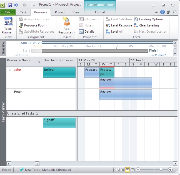This screenshot has width=180, height=175.
Task: Open the Resource Name column filter dropdown
Action: (x=39, y=62)
